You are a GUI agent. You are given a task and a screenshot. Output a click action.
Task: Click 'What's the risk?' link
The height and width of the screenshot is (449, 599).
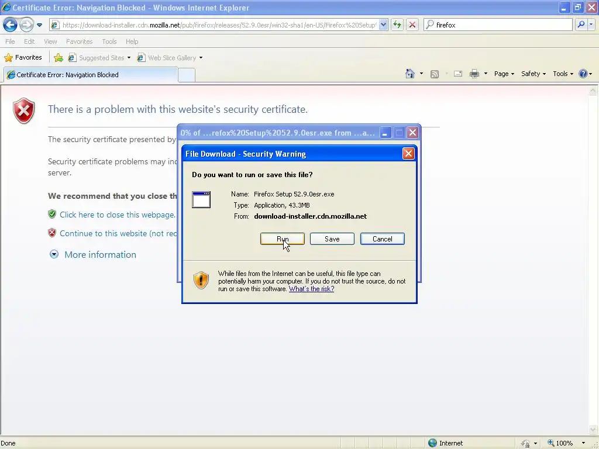[x=311, y=289]
